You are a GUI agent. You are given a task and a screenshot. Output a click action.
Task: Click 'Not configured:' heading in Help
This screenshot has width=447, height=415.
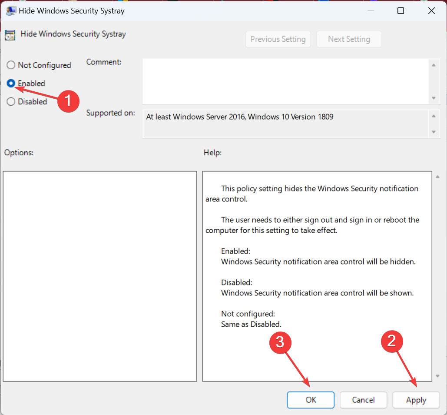pyautogui.click(x=248, y=314)
